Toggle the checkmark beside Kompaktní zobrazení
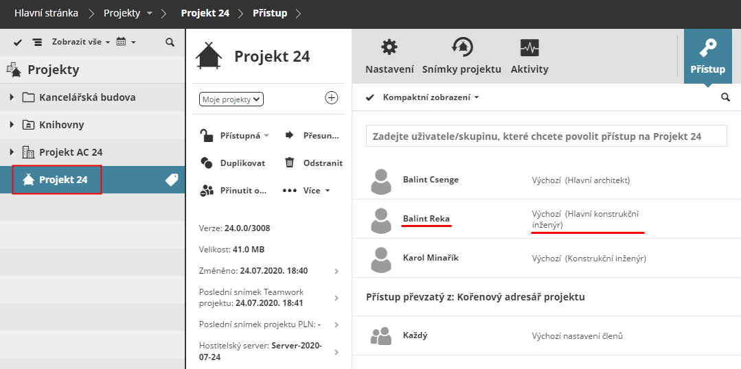This screenshot has height=369, width=741. pos(369,97)
